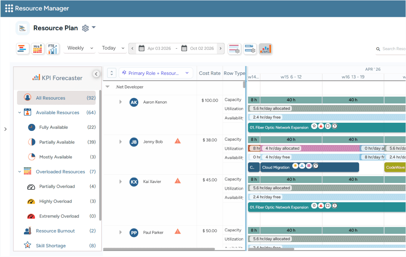Click Aaron Kenon AK avatar
The height and width of the screenshot is (257, 406).
tap(134, 102)
